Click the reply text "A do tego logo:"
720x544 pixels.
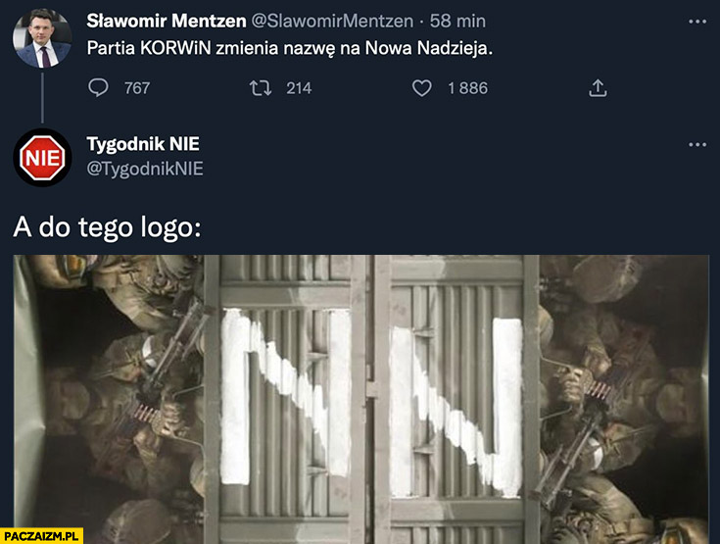[107, 227]
